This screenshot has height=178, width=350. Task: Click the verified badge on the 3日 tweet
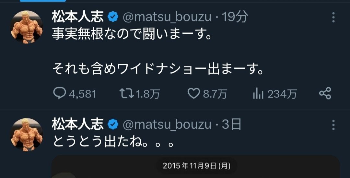coord(113,125)
